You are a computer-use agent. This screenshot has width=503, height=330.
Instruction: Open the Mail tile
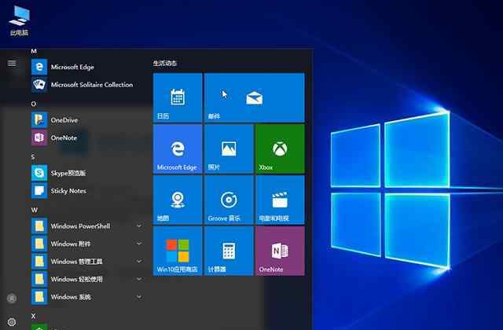point(255,97)
